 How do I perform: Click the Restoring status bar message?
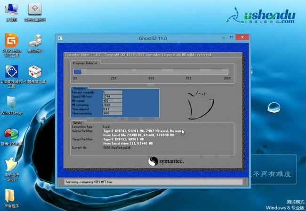click(89, 182)
